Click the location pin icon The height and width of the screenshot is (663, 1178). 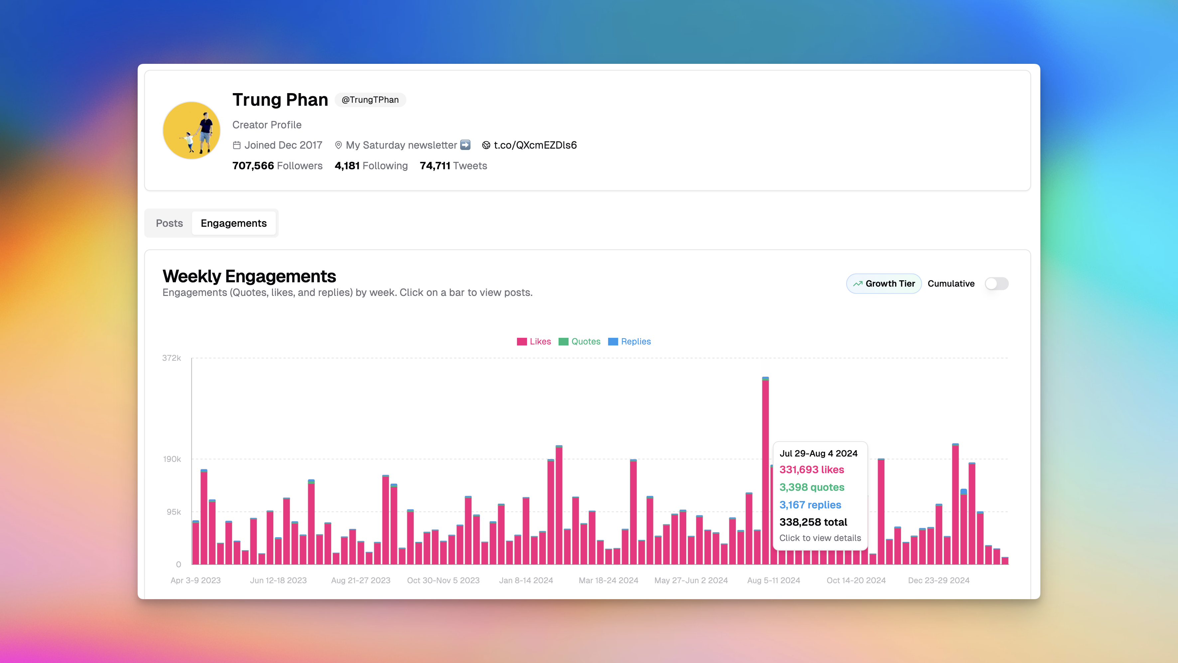tap(338, 145)
